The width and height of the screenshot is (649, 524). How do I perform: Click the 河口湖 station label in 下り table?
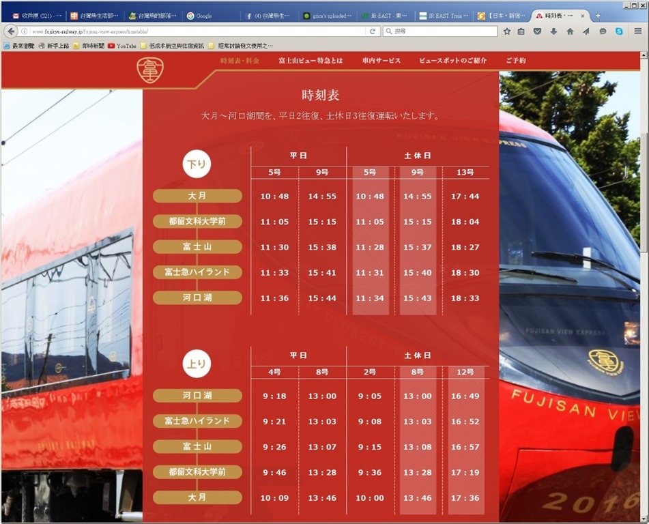pyautogui.click(x=197, y=297)
